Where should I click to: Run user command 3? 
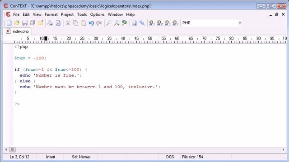(168, 23)
